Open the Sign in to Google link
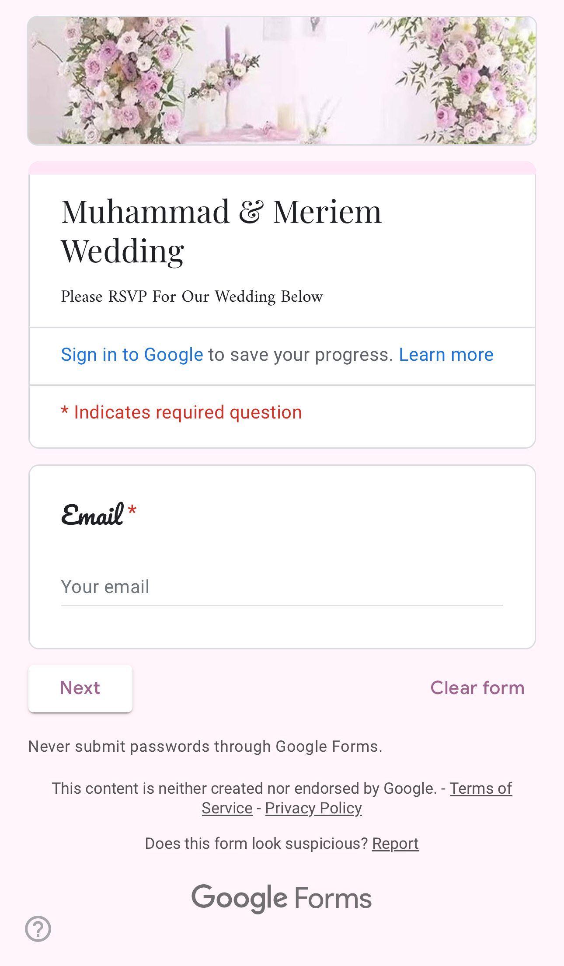 132,355
